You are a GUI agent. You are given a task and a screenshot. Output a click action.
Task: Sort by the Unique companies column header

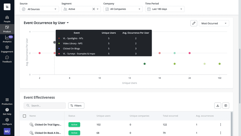pos(139,116)
